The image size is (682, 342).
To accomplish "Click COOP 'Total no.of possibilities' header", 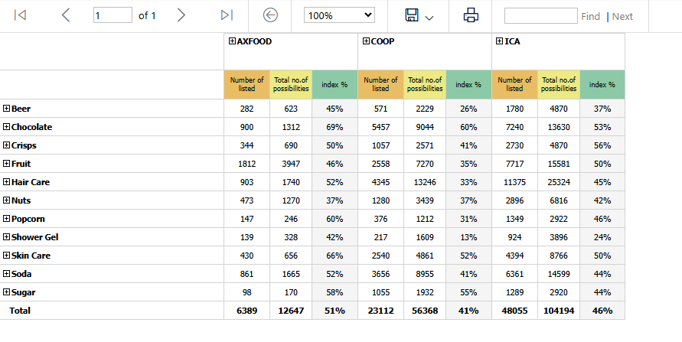I will coord(425,84).
